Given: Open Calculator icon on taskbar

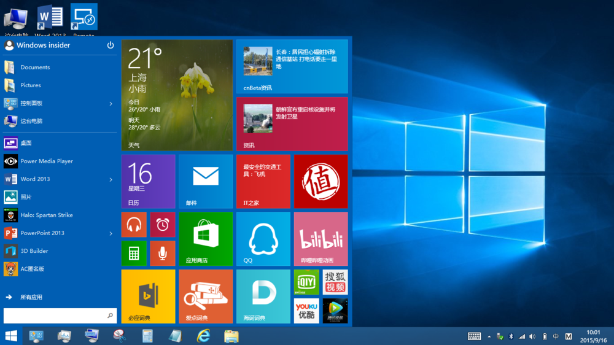Looking at the screenshot, I should [147, 336].
